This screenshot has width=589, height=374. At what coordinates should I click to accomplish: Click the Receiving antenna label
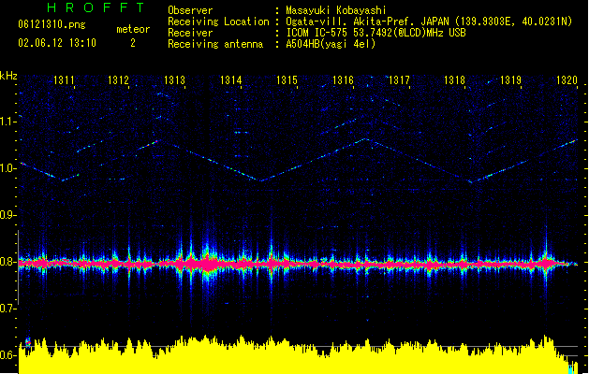click(215, 44)
